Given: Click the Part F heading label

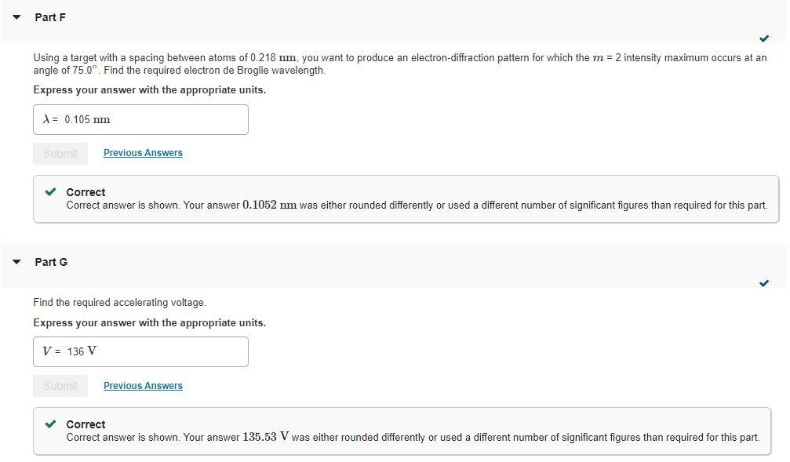Looking at the screenshot, I should pyautogui.click(x=49, y=16).
